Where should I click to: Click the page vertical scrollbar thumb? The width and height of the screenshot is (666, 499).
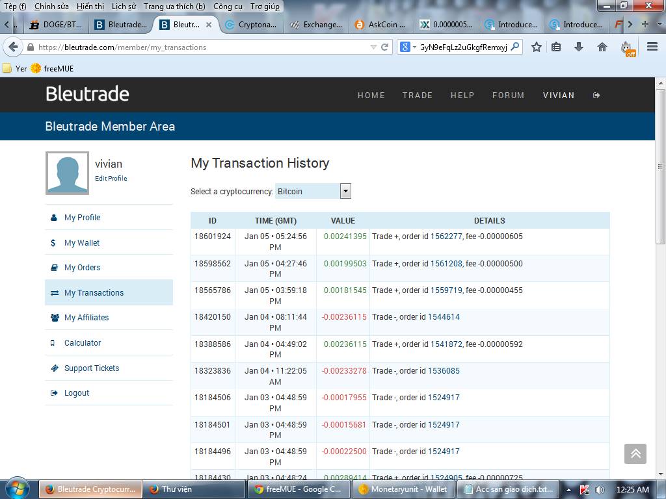tap(660, 166)
